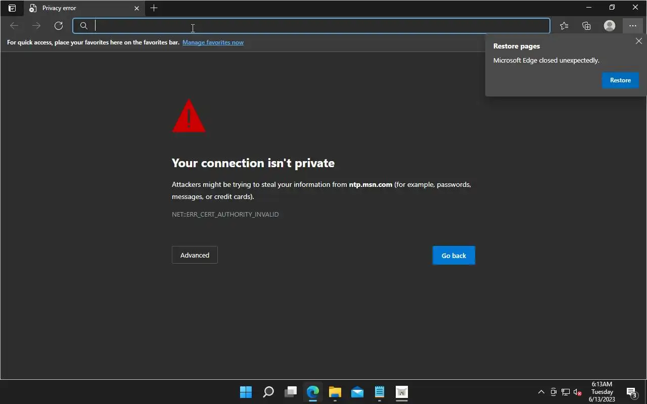Click the browser Forward arrow
This screenshot has width=647, height=404.
[36, 26]
